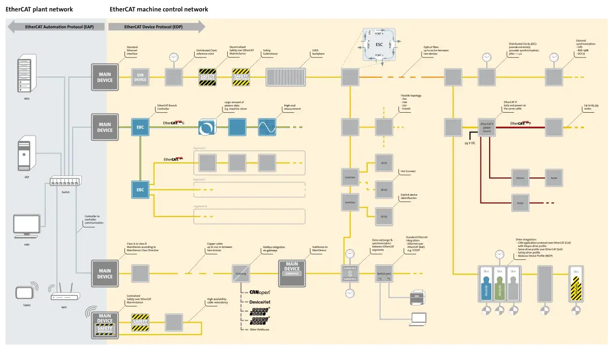The width and height of the screenshot is (615, 351).
Task: Click the LVDS backplane module rack
Action: [x=285, y=77]
